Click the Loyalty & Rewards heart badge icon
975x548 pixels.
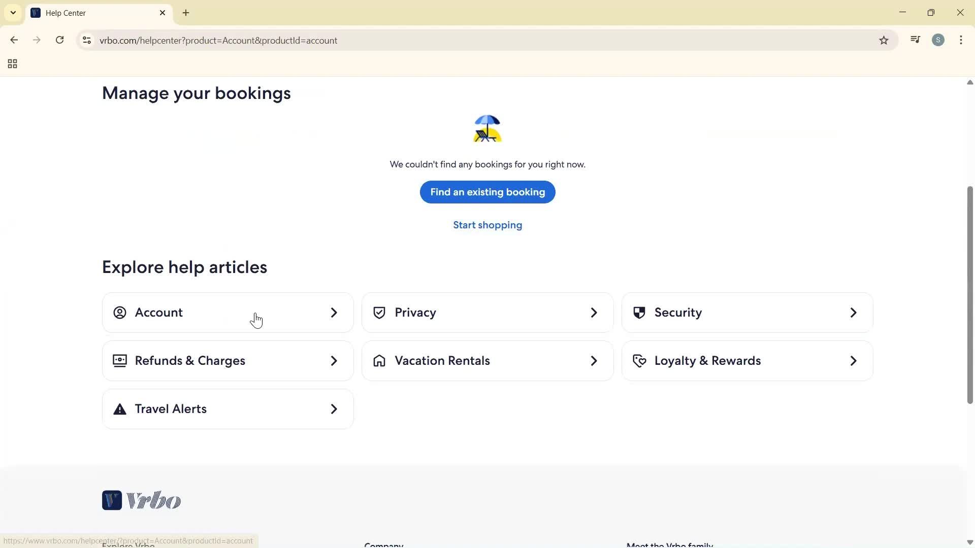click(639, 361)
